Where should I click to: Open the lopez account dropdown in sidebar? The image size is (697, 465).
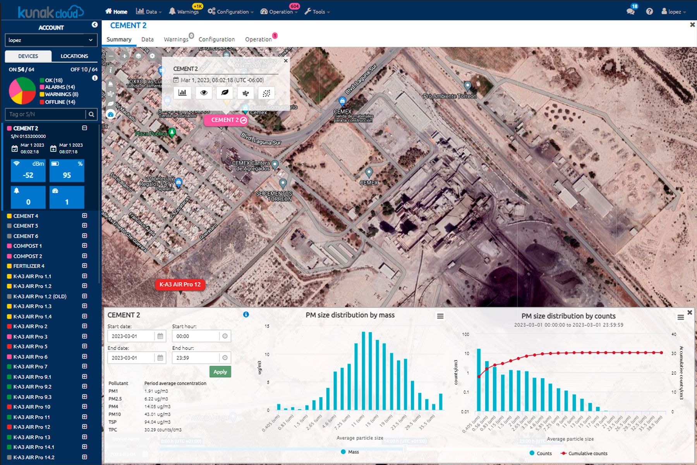point(51,40)
